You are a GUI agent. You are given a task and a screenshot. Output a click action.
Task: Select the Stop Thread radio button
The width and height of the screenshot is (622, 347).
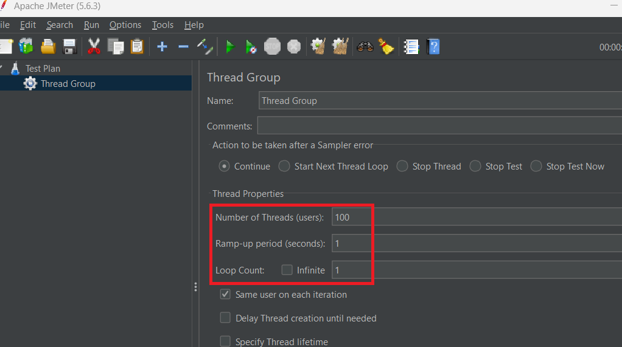pyautogui.click(x=402, y=167)
